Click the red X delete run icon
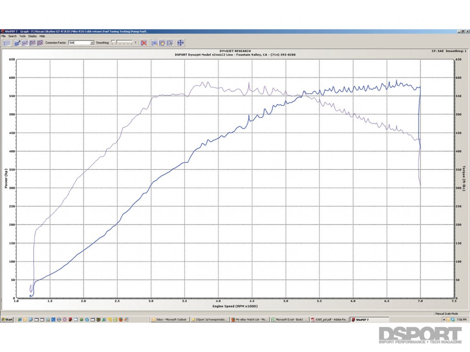 (x=144, y=43)
